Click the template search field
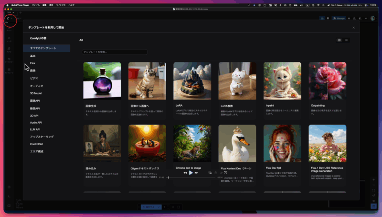 click(114, 51)
